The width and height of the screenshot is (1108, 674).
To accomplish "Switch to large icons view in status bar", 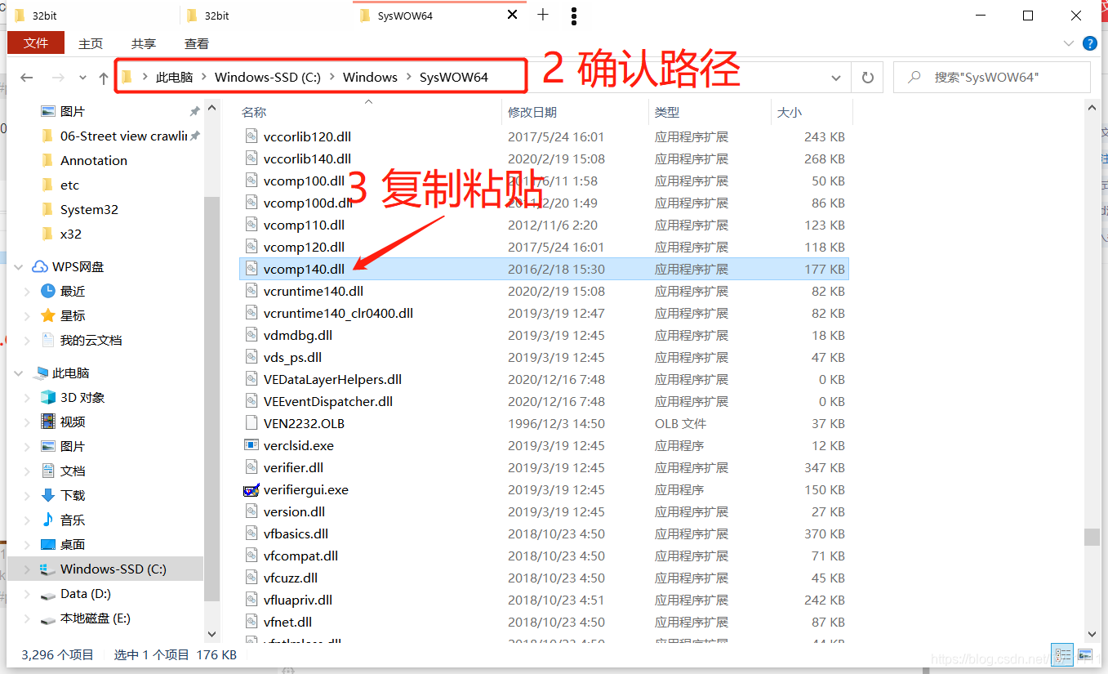I will click(1084, 654).
